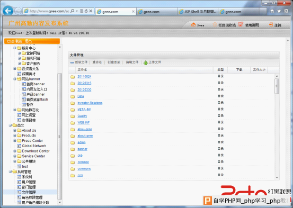Select 产品banner in tree
Image resolution: width=293 pixels, height=208 pixels.
pyautogui.click(x=35, y=94)
